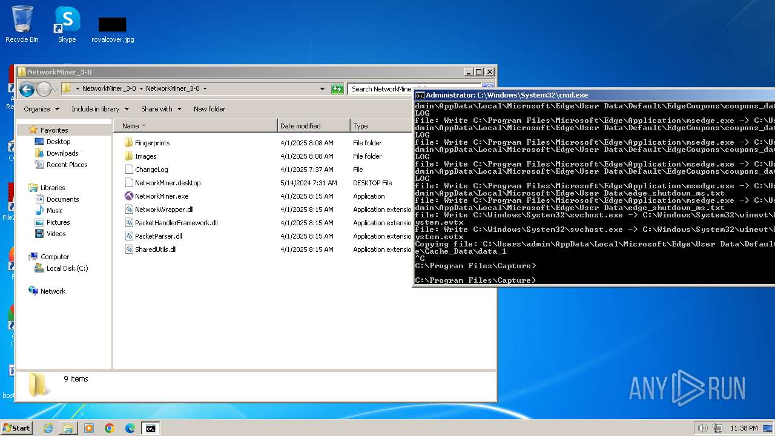Open Windows Media Player from taskbar

coord(89,428)
